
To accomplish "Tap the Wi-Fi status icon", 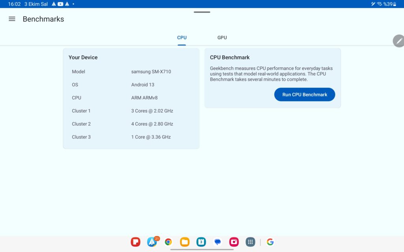I will 379,4.
